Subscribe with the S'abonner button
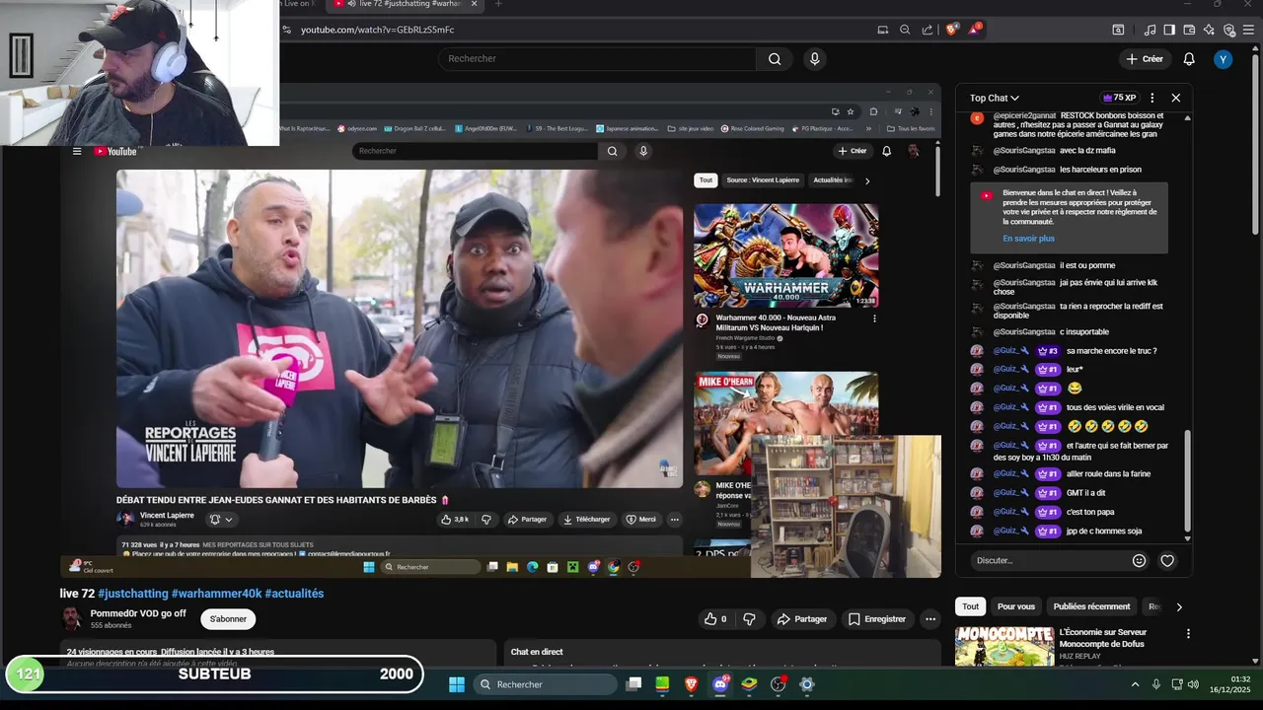This screenshot has width=1263, height=710. (x=228, y=619)
